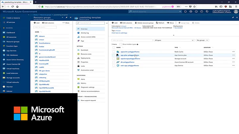Pin the Resource groups blade
The width and height of the screenshot is (239, 134).
tap(66, 18)
